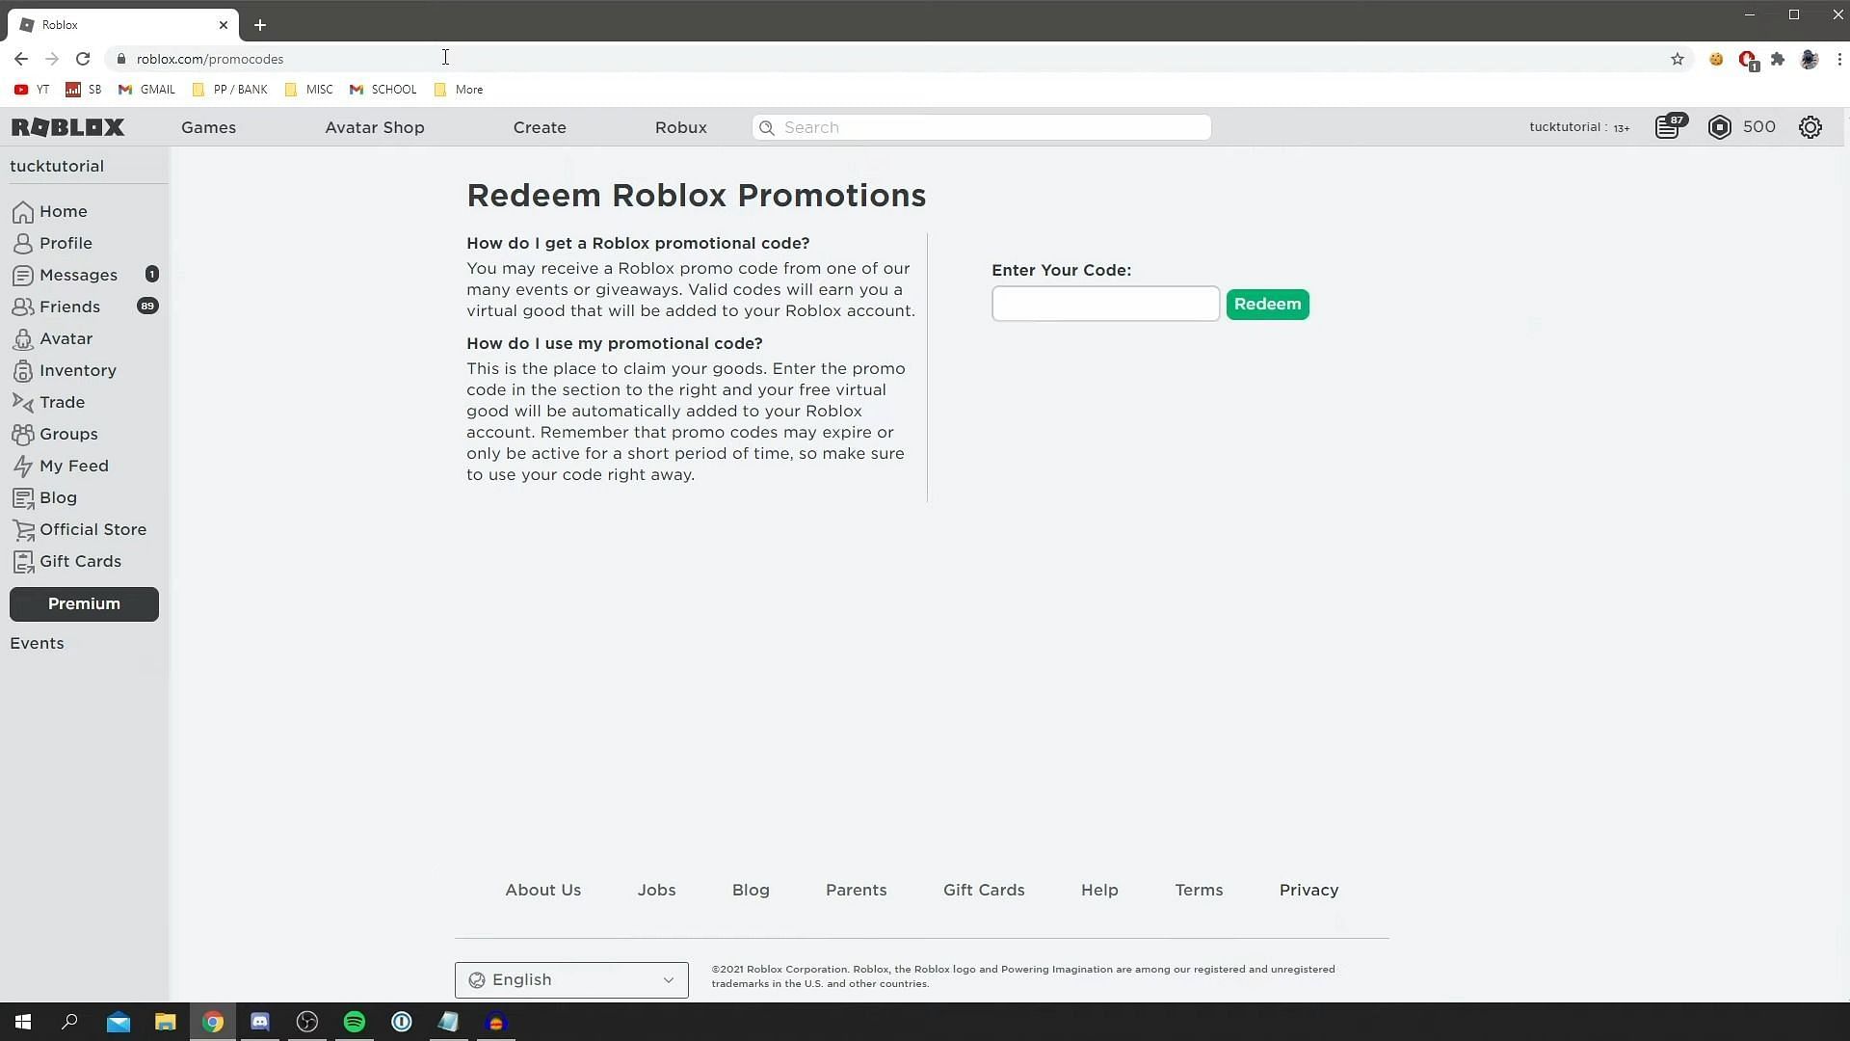Click the Gift Cards footer link
This screenshot has width=1850, height=1041.
(984, 890)
